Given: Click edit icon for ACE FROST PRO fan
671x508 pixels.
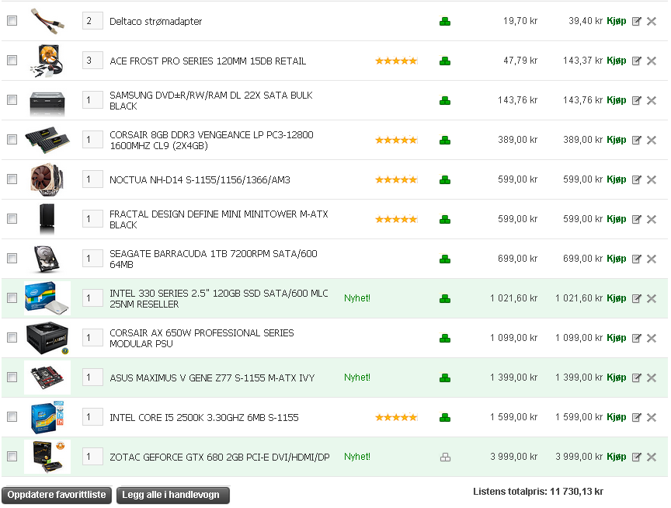Looking at the screenshot, I should (636, 61).
